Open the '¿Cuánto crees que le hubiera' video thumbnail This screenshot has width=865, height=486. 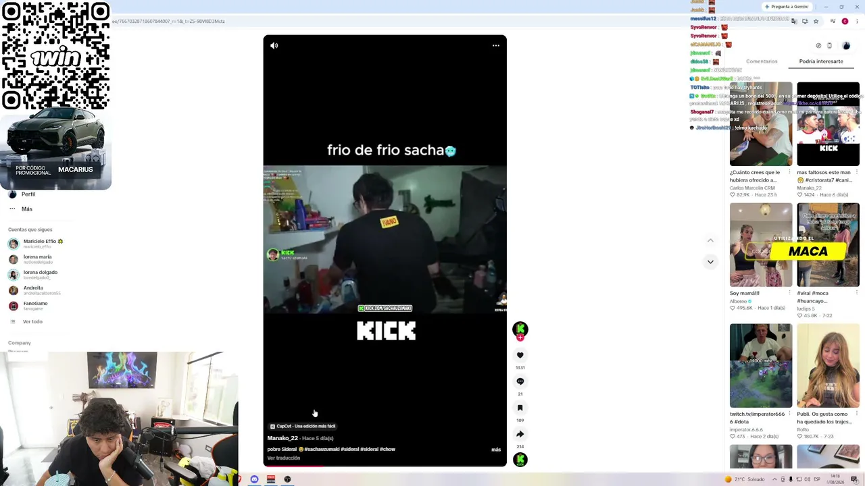tap(761, 124)
